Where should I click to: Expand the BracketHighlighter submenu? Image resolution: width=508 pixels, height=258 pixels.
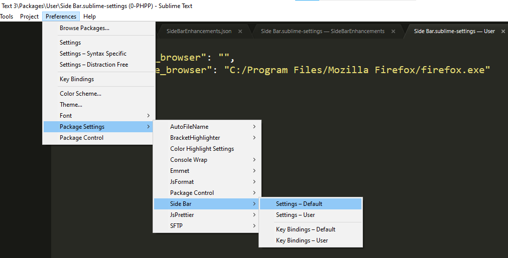(x=195, y=138)
